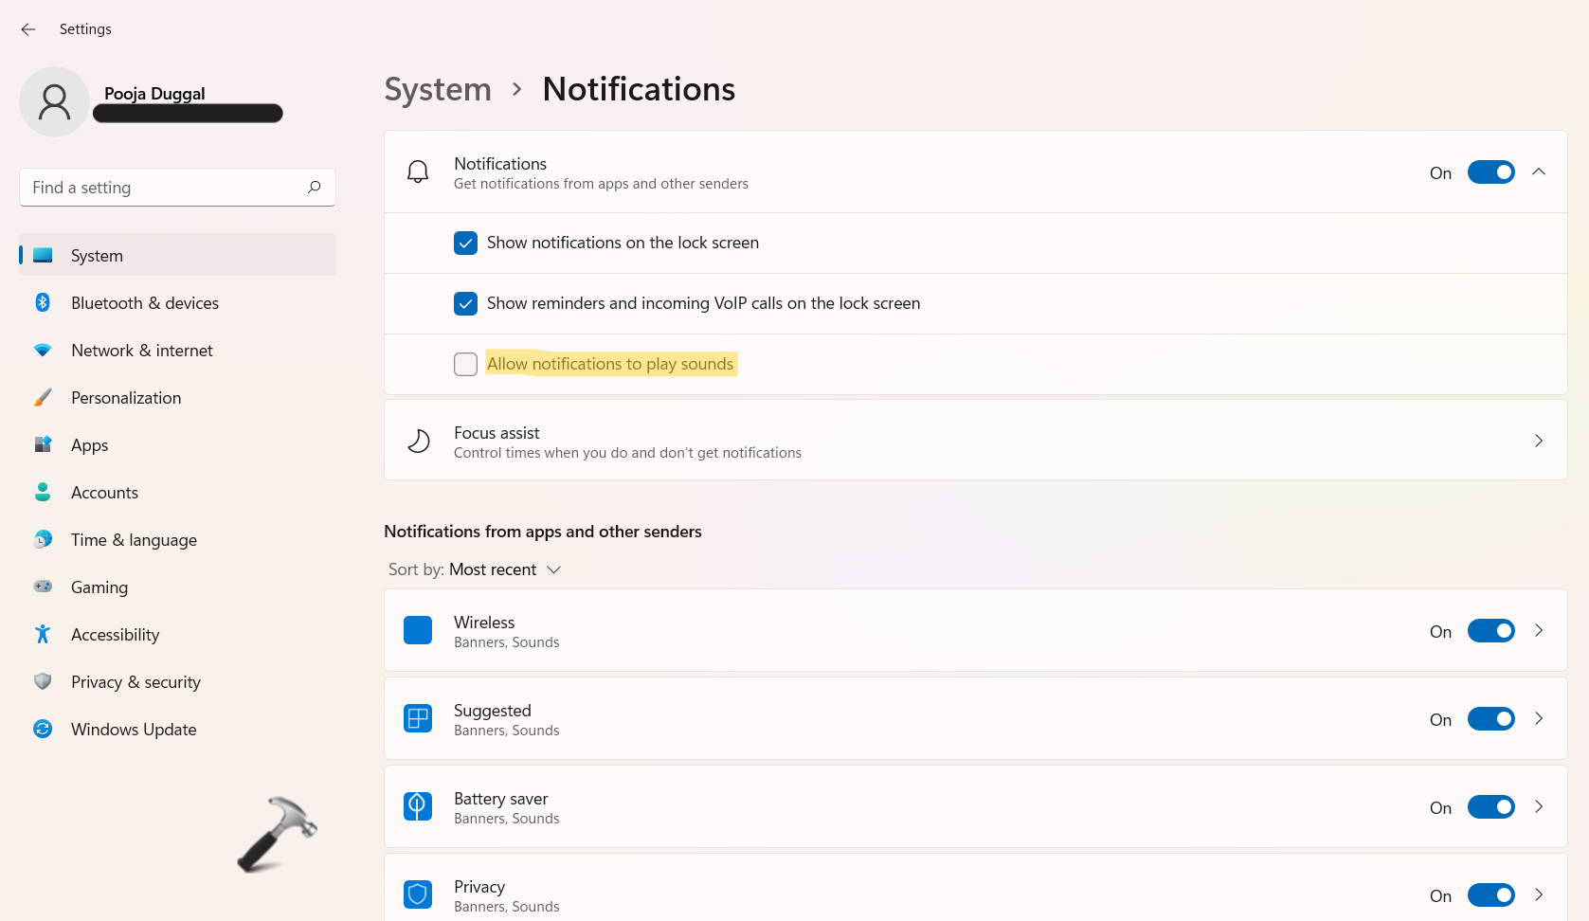Open Network & internet settings
The width and height of the screenshot is (1589, 921).
point(142,351)
